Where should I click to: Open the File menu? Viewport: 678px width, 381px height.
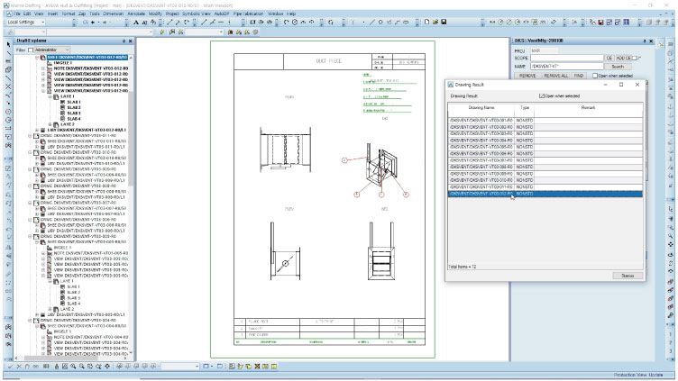coord(17,14)
